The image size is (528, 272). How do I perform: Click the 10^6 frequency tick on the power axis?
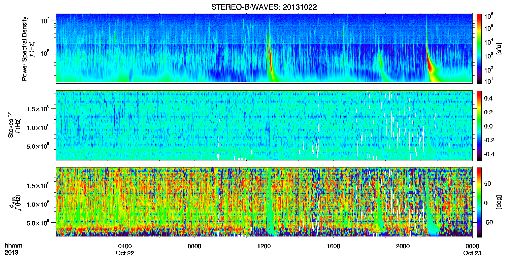tap(45, 53)
